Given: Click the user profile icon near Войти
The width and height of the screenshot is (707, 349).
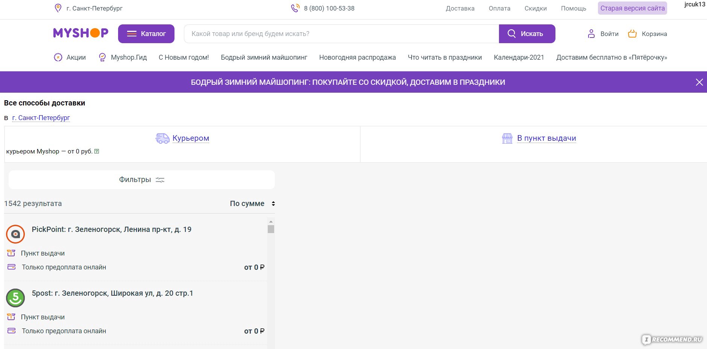Looking at the screenshot, I should click(x=591, y=34).
